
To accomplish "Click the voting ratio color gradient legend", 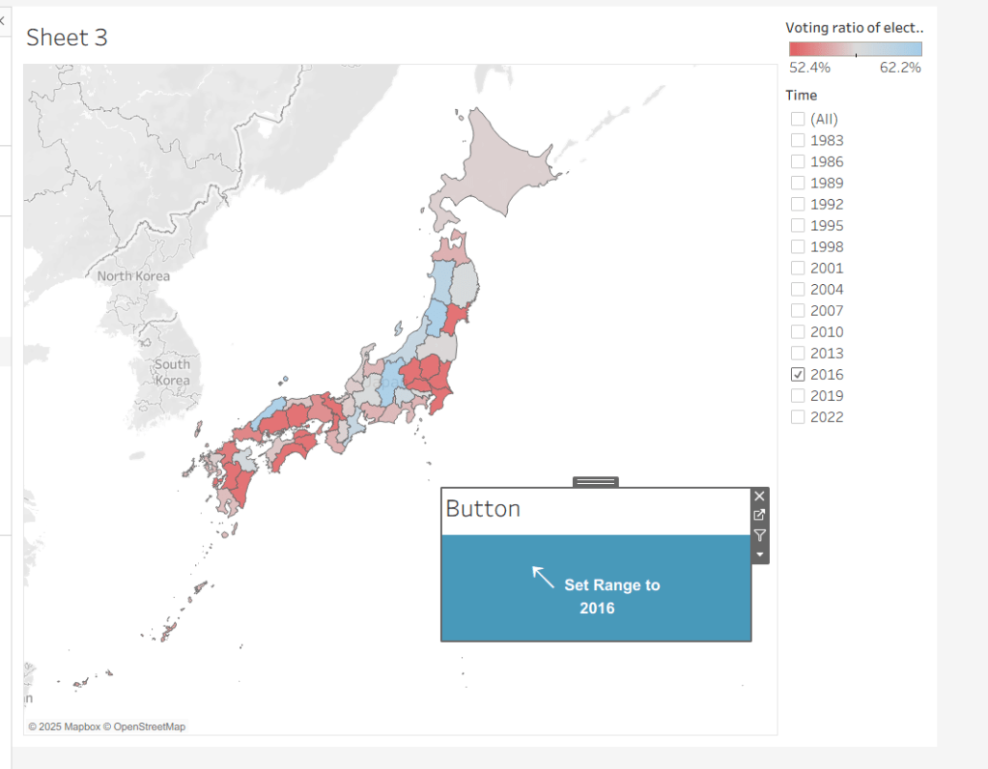I will (855, 49).
